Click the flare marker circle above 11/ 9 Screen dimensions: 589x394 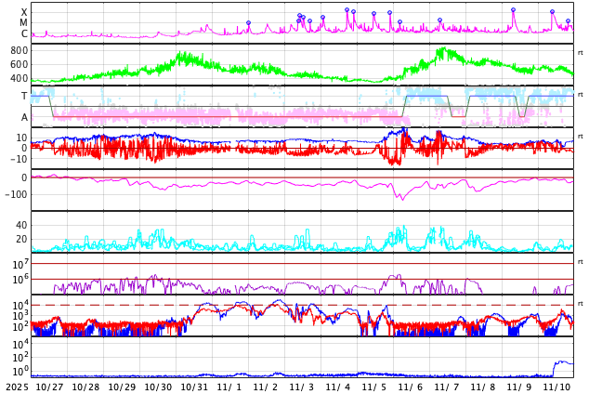click(513, 10)
